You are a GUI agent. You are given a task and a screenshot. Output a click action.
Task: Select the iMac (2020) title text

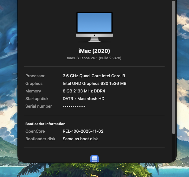point(94,51)
